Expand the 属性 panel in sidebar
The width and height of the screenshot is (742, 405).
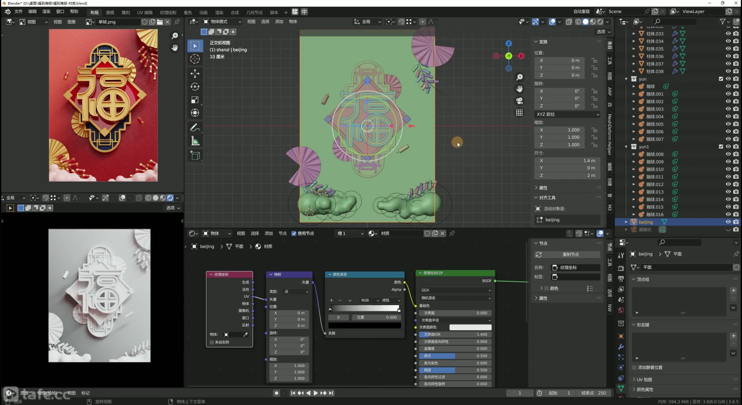543,188
